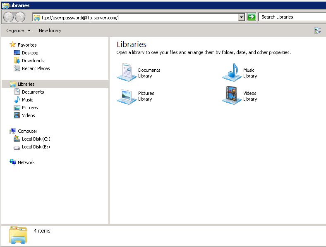Click the libraries folder icon in details pane
The height and width of the screenshot is (247, 326).
(18, 235)
